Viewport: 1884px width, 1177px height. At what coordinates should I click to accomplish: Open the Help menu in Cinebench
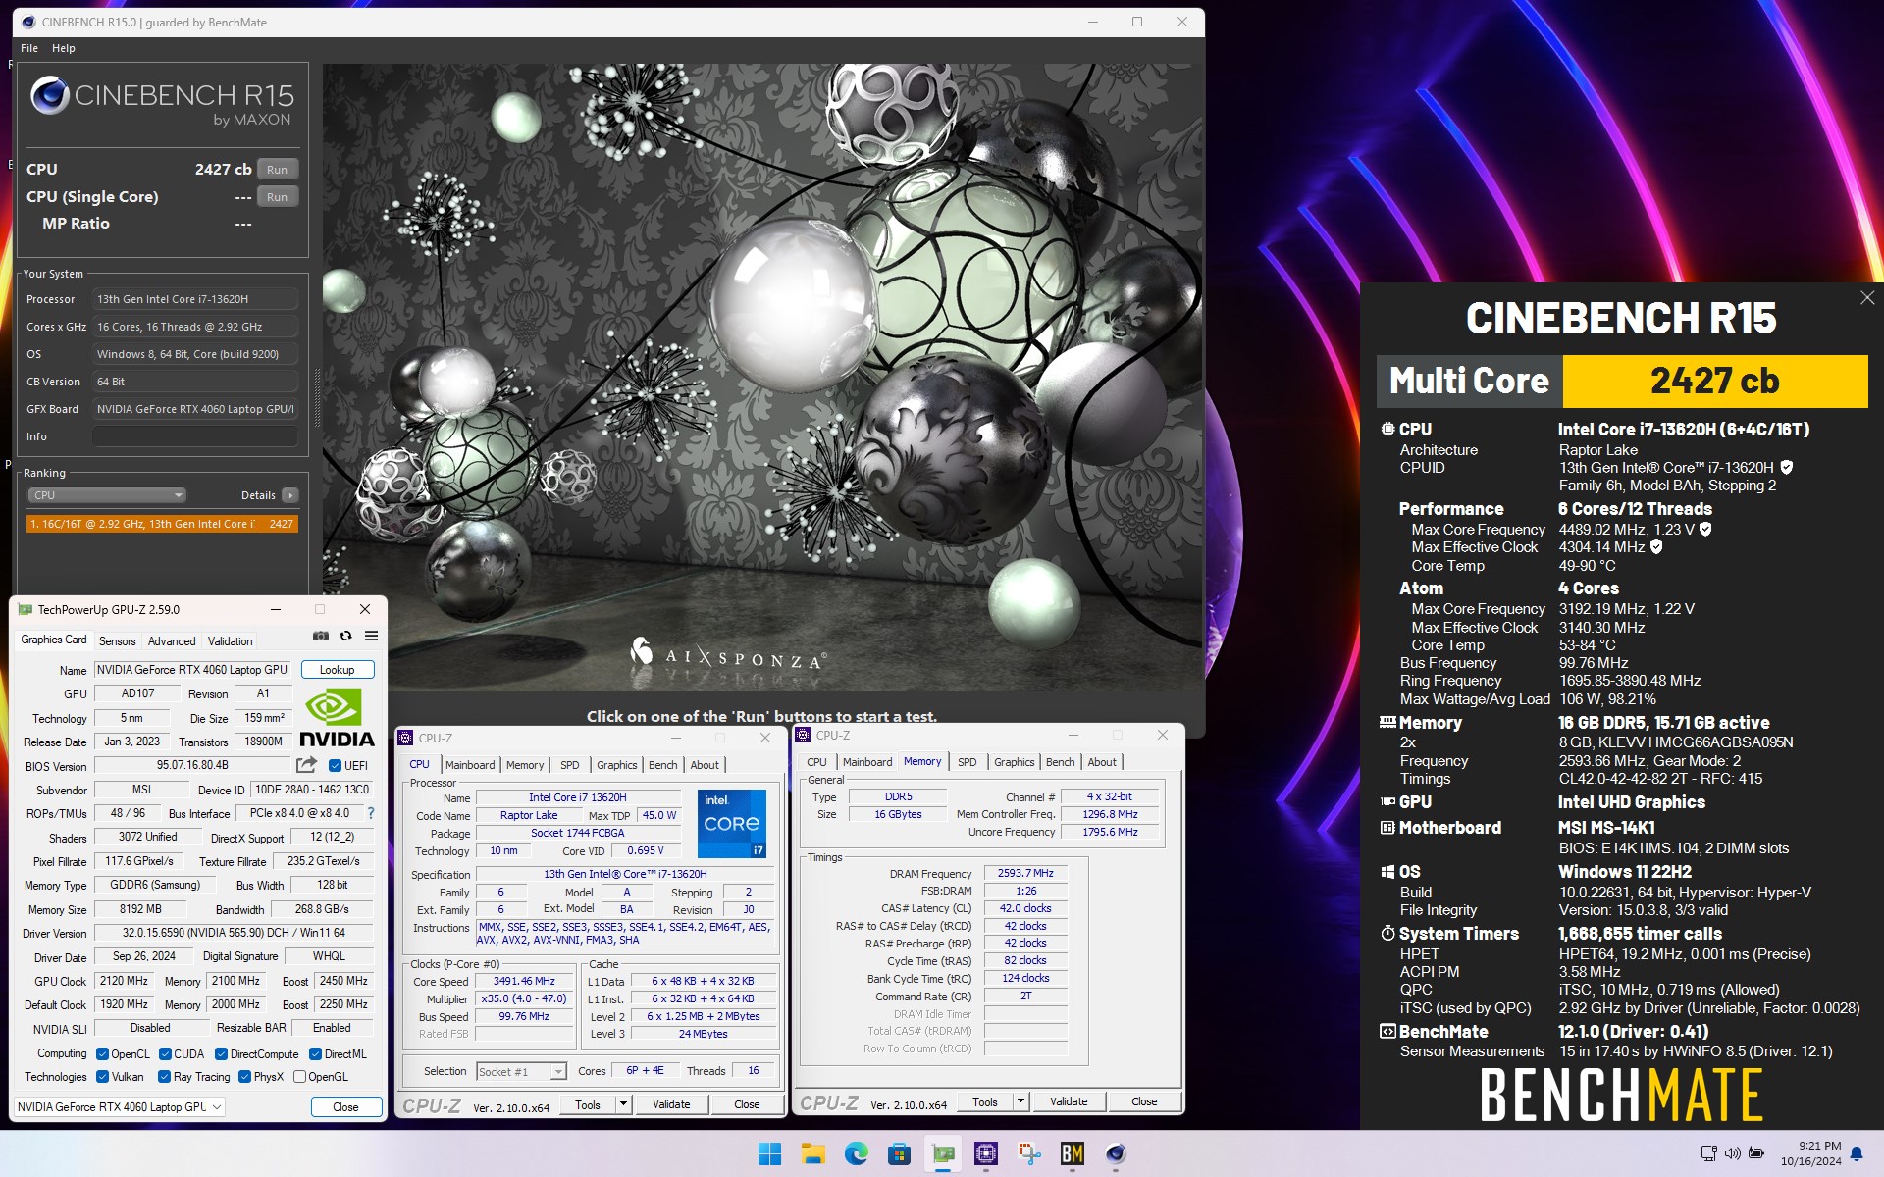click(x=64, y=48)
